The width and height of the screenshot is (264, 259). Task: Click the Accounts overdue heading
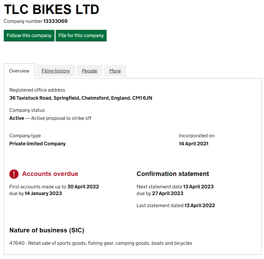pos(50,174)
